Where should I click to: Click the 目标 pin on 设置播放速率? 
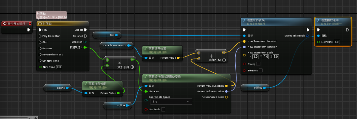tap(318, 36)
